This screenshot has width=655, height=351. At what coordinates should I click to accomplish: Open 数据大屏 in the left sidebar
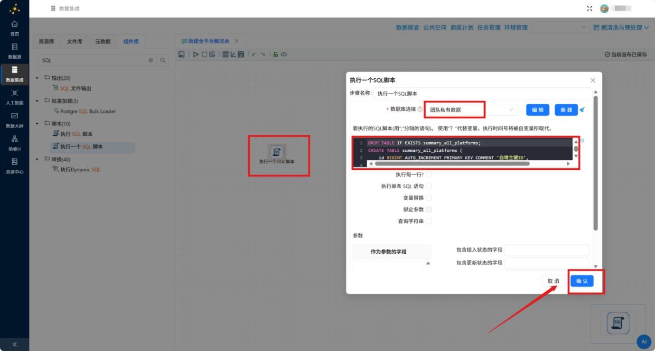pyautogui.click(x=15, y=120)
